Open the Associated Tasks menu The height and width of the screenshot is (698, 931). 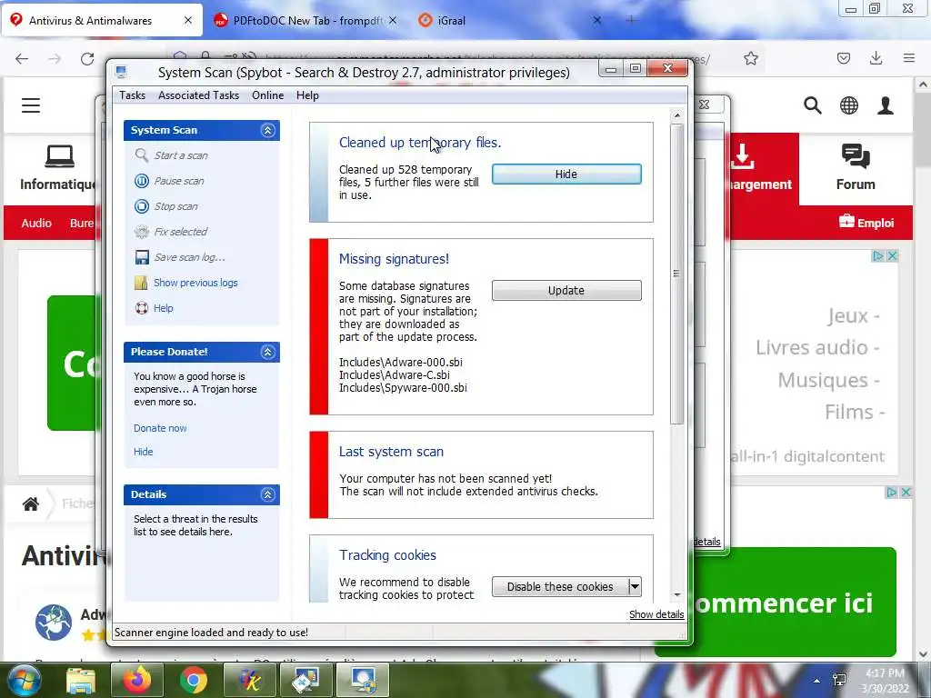point(198,95)
